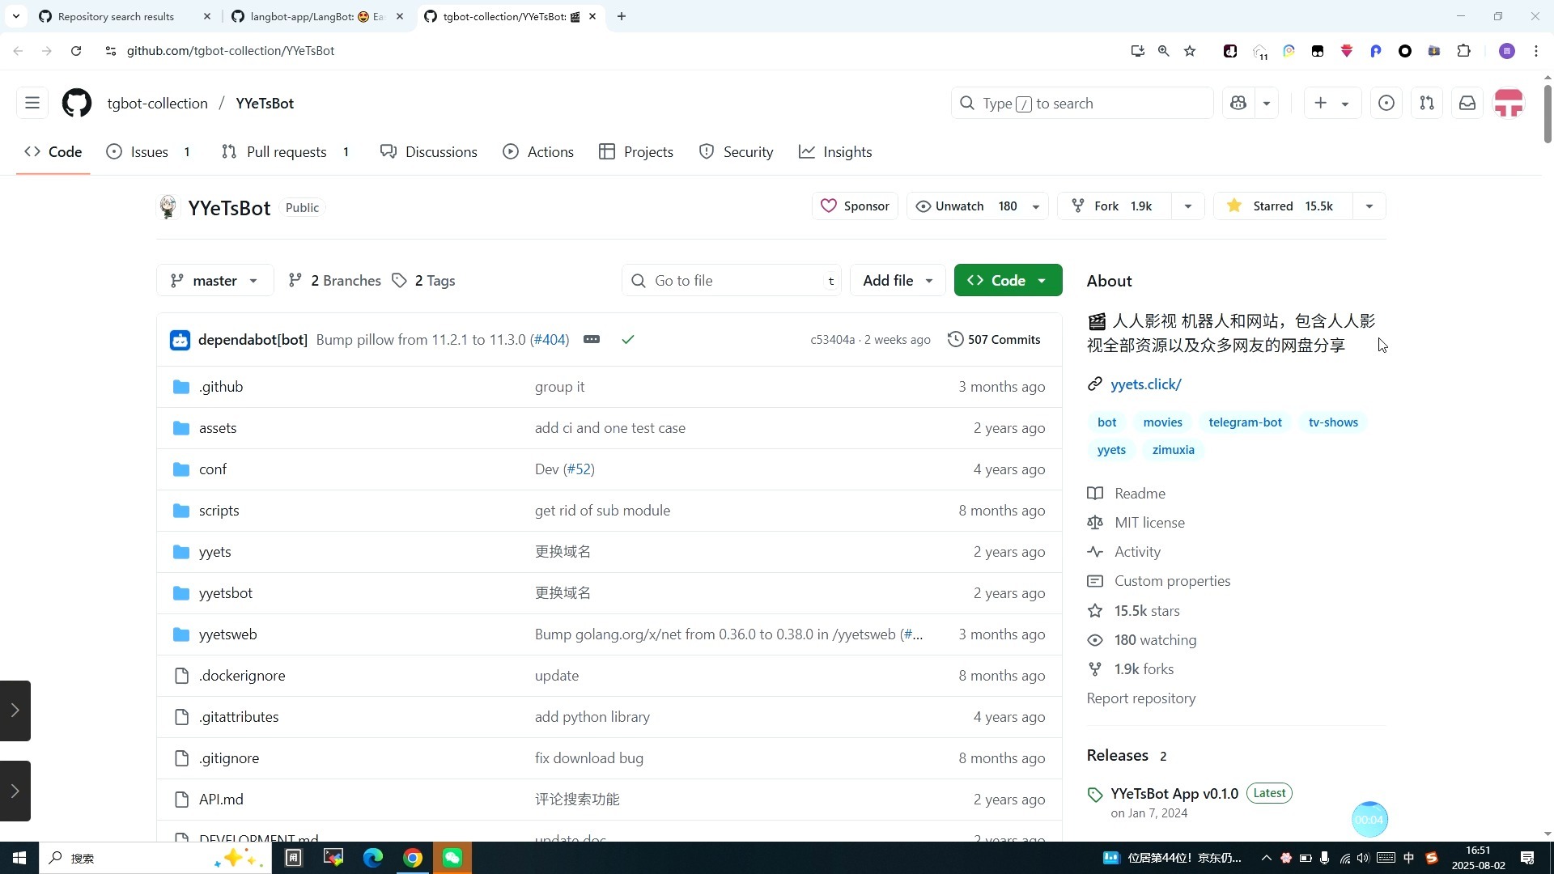Focus the Go to file search field
This screenshot has height=874, width=1554.
731,281
